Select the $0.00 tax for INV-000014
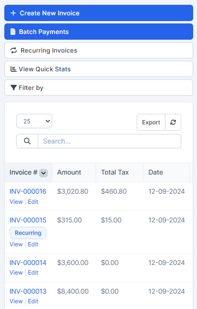The width and height of the screenshot is (197, 309). pyautogui.click(x=109, y=263)
